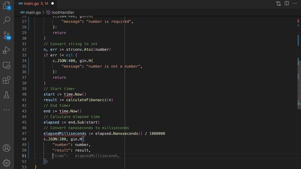
Task: Open changes compare icon in editor toolbar
Action: pos(278,3)
